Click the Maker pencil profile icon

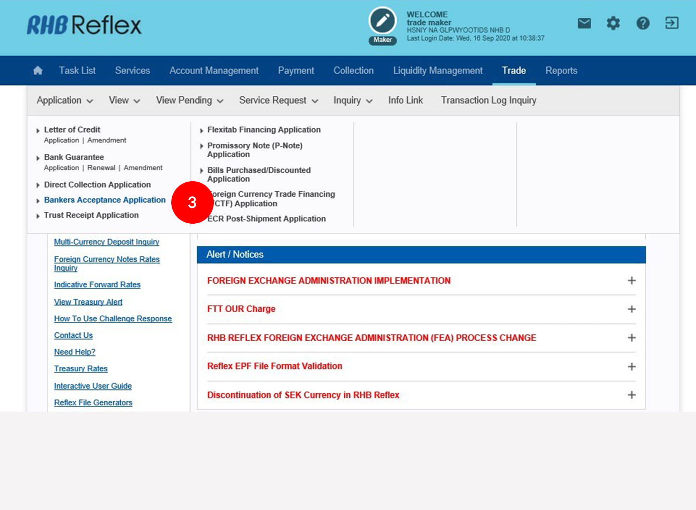point(382,21)
